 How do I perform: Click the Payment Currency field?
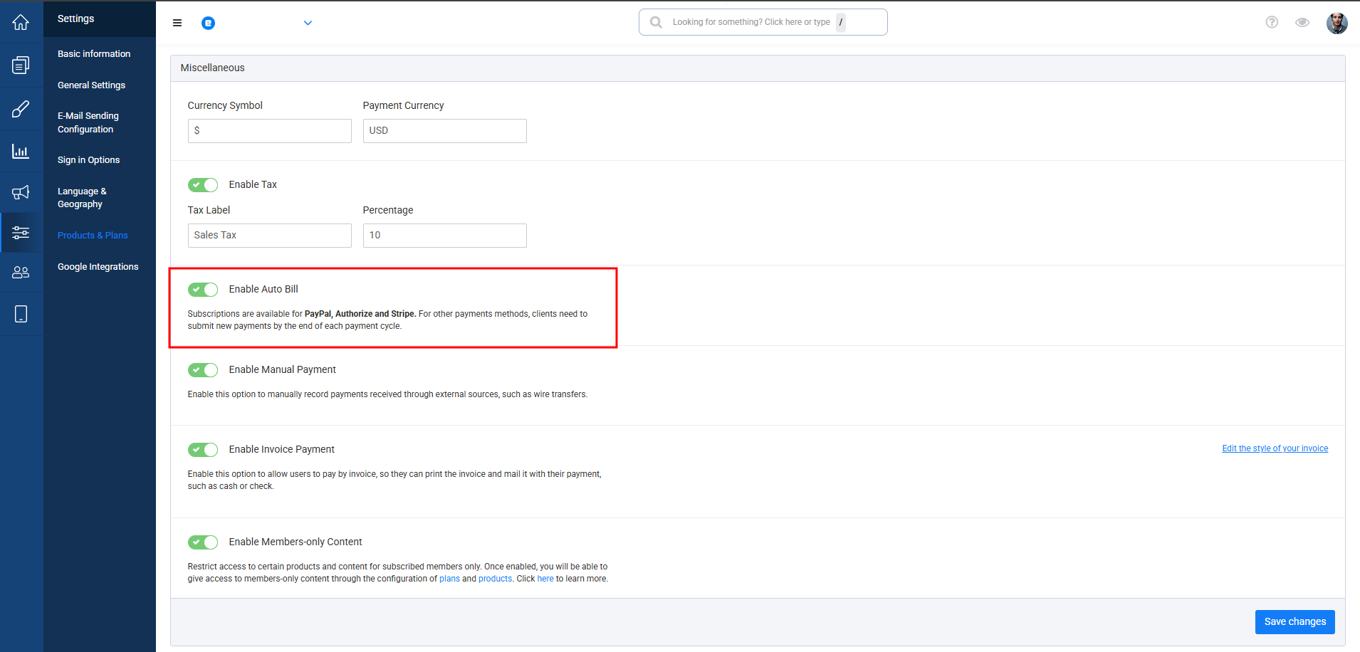(444, 131)
